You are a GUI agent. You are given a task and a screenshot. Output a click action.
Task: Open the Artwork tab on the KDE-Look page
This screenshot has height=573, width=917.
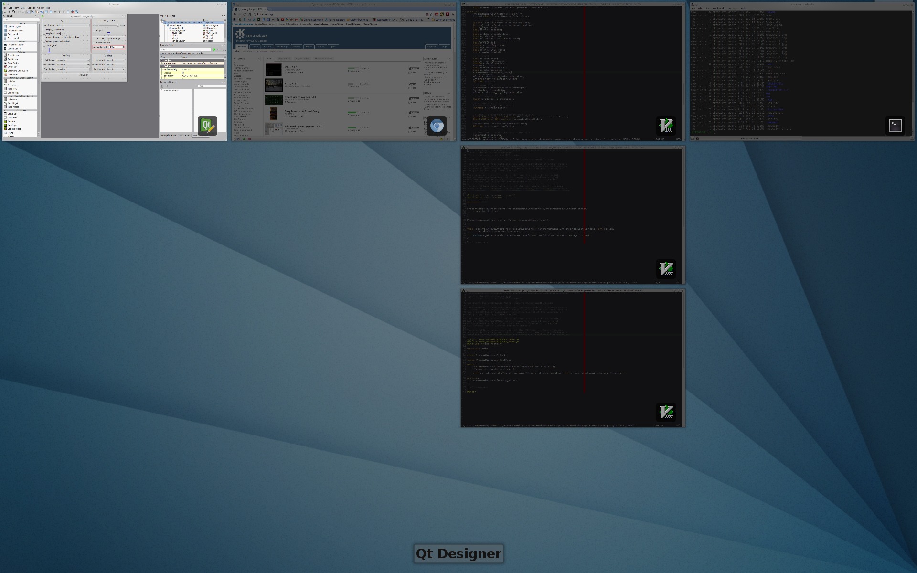pos(242,46)
